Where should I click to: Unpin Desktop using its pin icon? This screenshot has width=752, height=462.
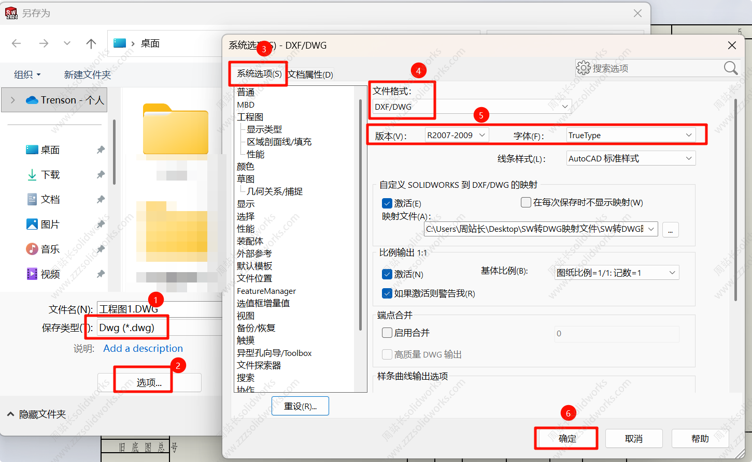[x=101, y=150]
